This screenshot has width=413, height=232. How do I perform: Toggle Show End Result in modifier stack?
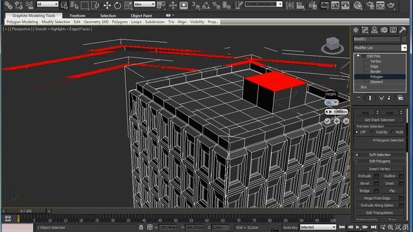pyautogui.click(x=370, y=98)
